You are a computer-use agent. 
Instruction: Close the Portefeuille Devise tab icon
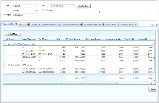click(x=59, y=24)
